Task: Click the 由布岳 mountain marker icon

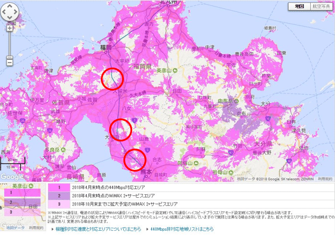Action: (x=237, y=101)
